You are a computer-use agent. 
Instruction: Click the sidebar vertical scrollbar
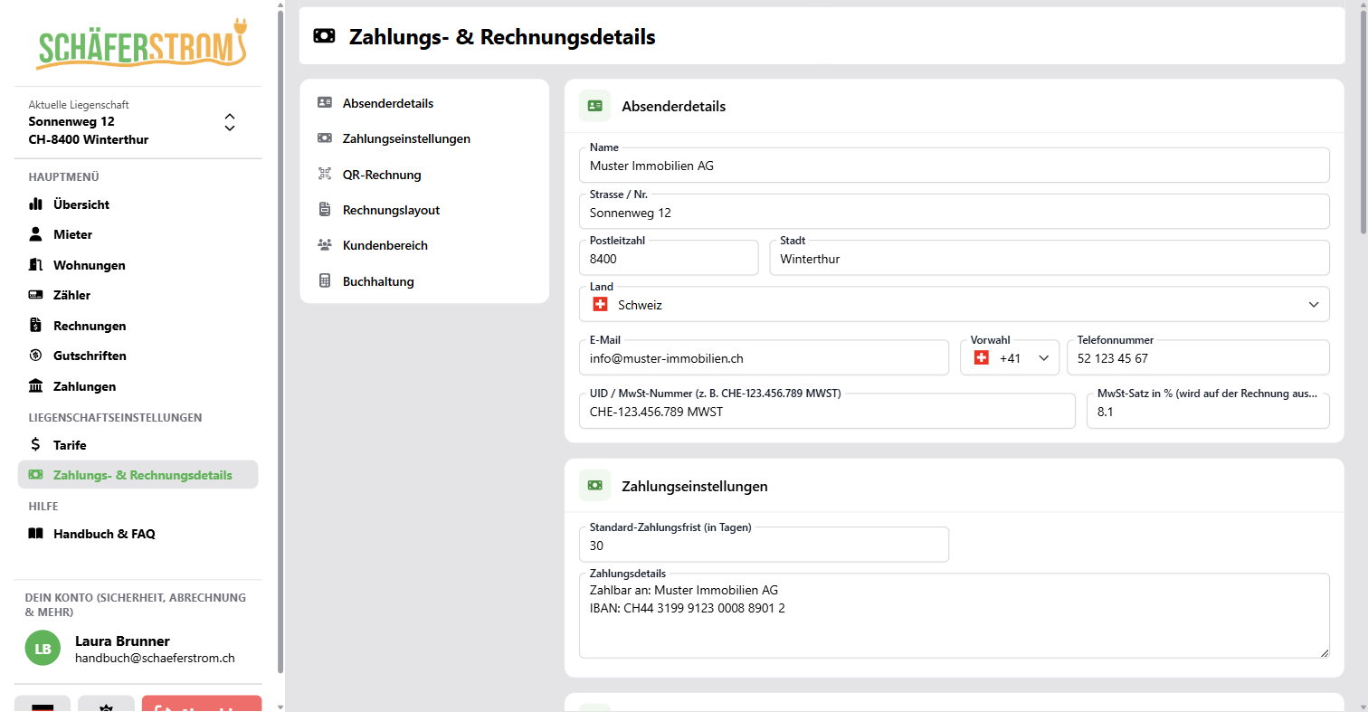280,342
